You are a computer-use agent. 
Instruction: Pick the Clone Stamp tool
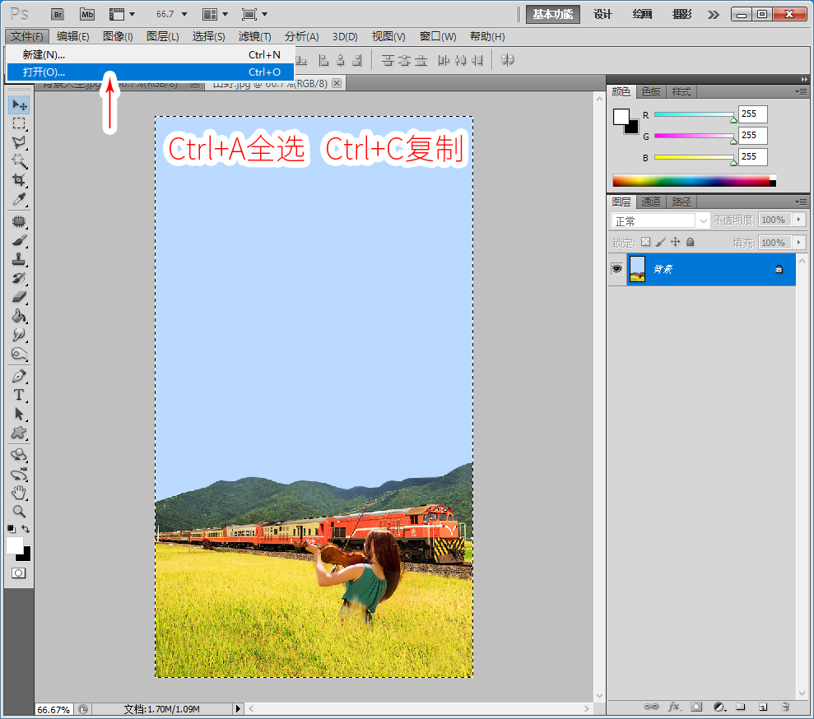(19, 260)
